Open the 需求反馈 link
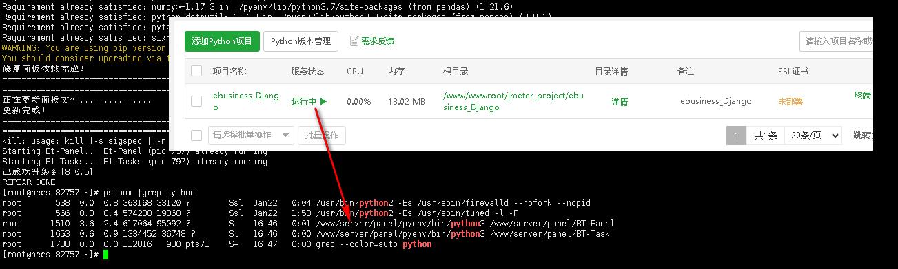 (x=378, y=41)
